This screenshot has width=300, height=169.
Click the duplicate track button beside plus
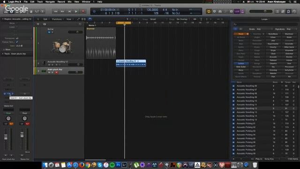point(45,24)
